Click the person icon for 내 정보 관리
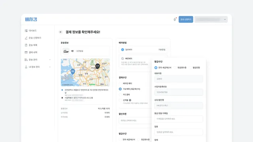Screen dimensions: 253x142 click(x=26, y=67)
